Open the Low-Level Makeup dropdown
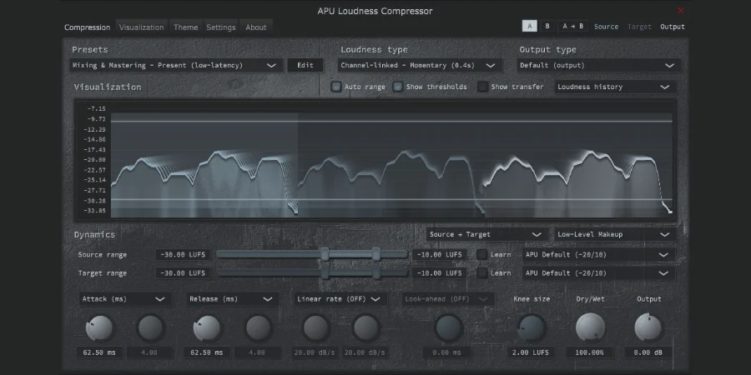Screen dimensions: 751x375 click(615, 234)
